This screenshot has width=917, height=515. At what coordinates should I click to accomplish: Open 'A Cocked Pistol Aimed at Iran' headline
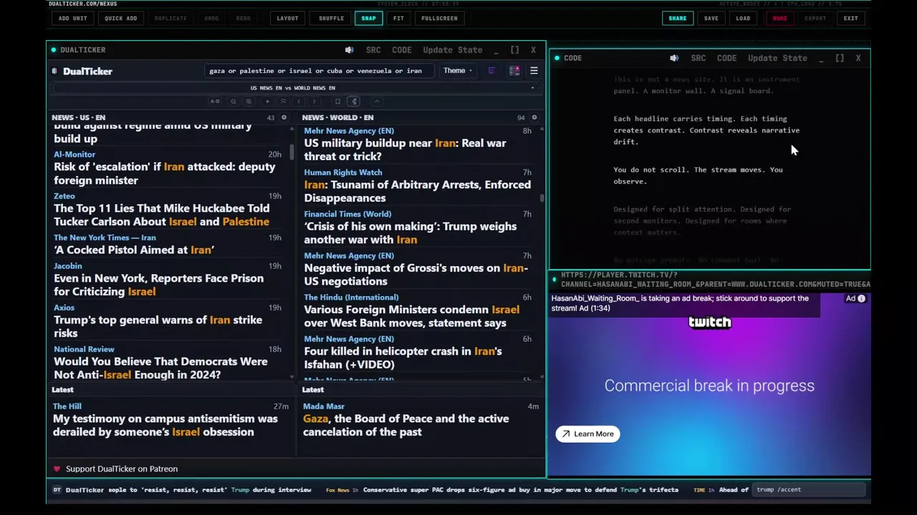[134, 250]
